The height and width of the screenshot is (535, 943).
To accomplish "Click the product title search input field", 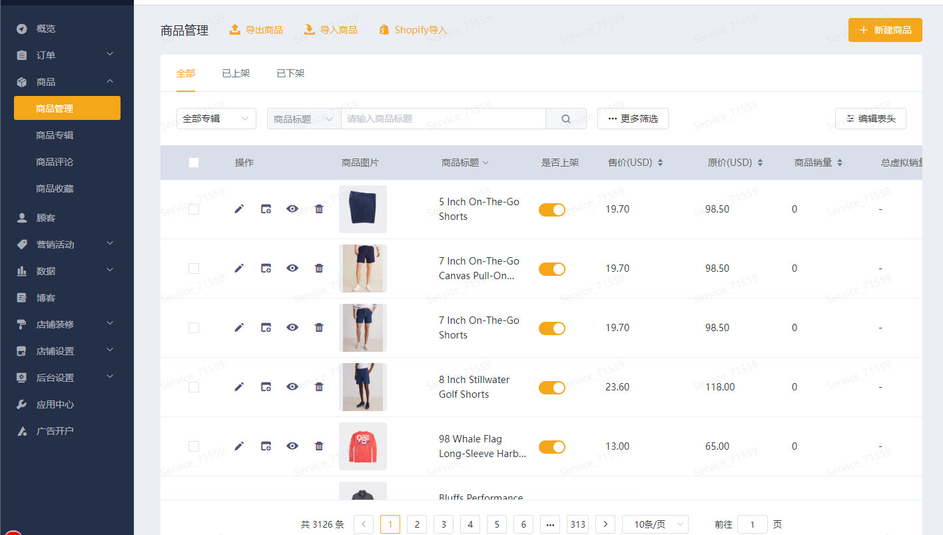I will coord(443,119).
